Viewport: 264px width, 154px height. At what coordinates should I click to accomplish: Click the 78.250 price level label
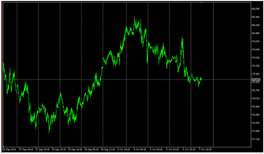(x=256, y=115)
